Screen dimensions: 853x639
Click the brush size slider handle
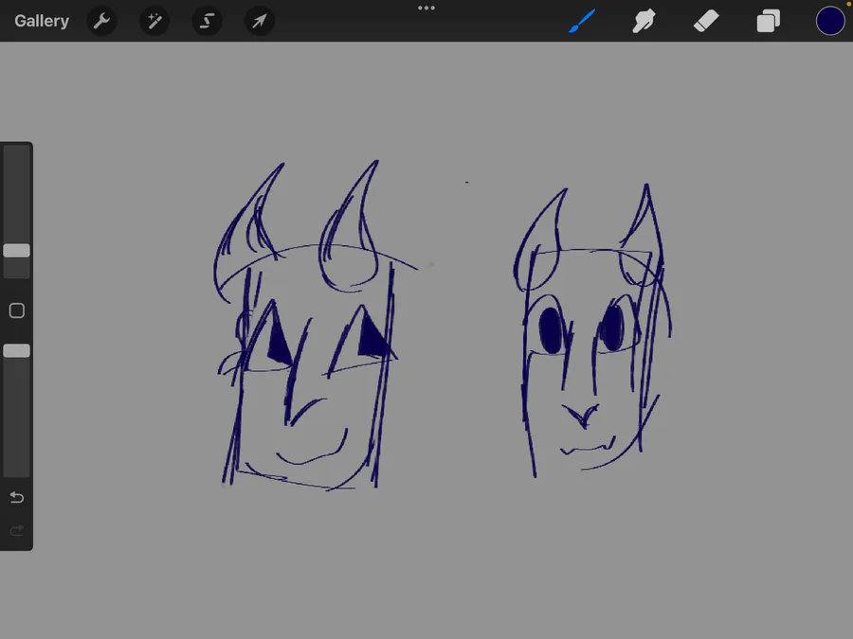(16, 251)
